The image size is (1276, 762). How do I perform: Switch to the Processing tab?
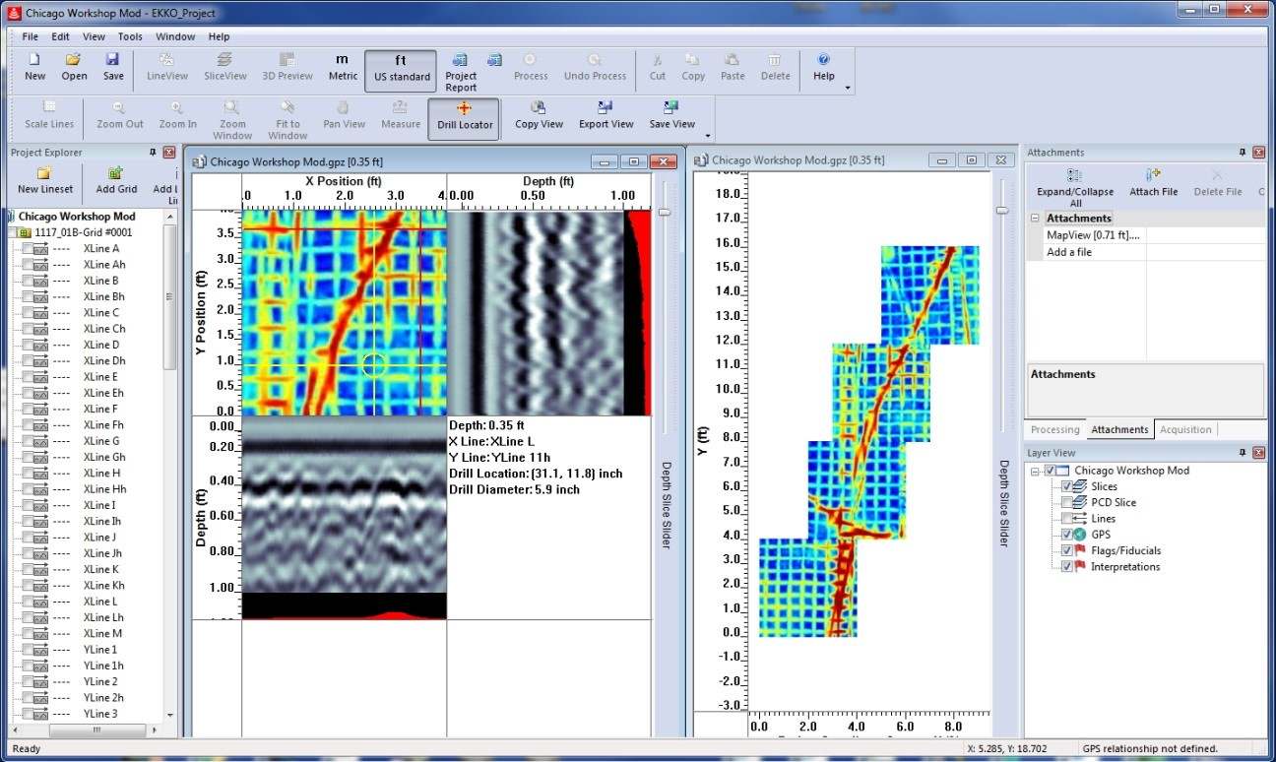(1055, 429)
